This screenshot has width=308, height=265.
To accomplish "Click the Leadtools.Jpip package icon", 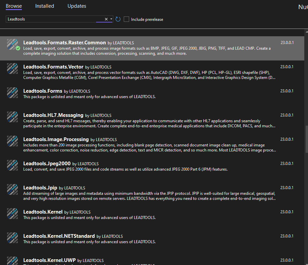I will (x=12, y=189).
